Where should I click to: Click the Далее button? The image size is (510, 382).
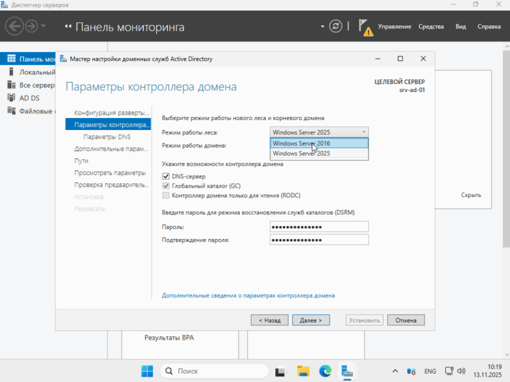tap(311, 320)
